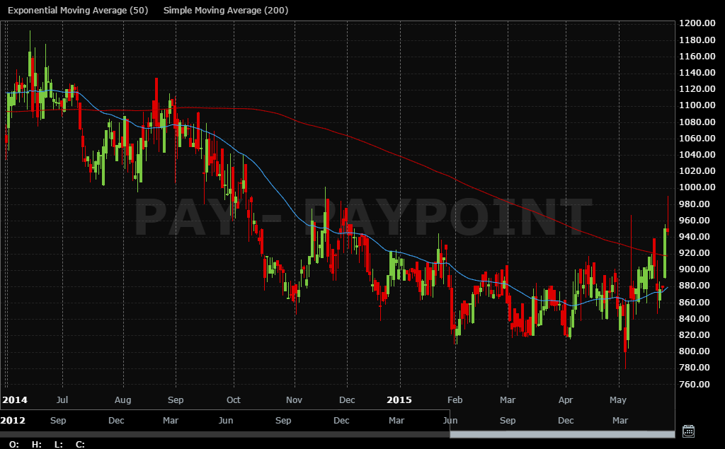This screenshot has width=725, height=449.
Task: Click the Exponential Moving Average (50) label
Action: click(x=78, y=11)
